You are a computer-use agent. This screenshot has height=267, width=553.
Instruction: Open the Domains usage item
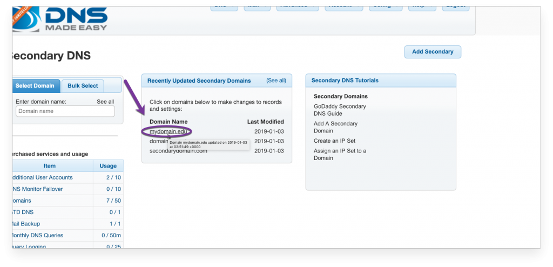(x=22, y=201)
